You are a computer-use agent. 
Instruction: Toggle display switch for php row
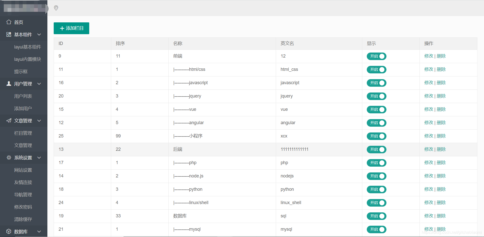point(376,163)
